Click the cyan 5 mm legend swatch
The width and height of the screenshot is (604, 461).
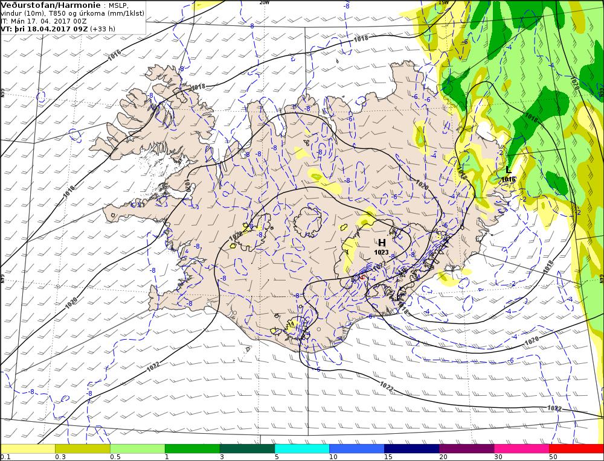tap(302, 449)
